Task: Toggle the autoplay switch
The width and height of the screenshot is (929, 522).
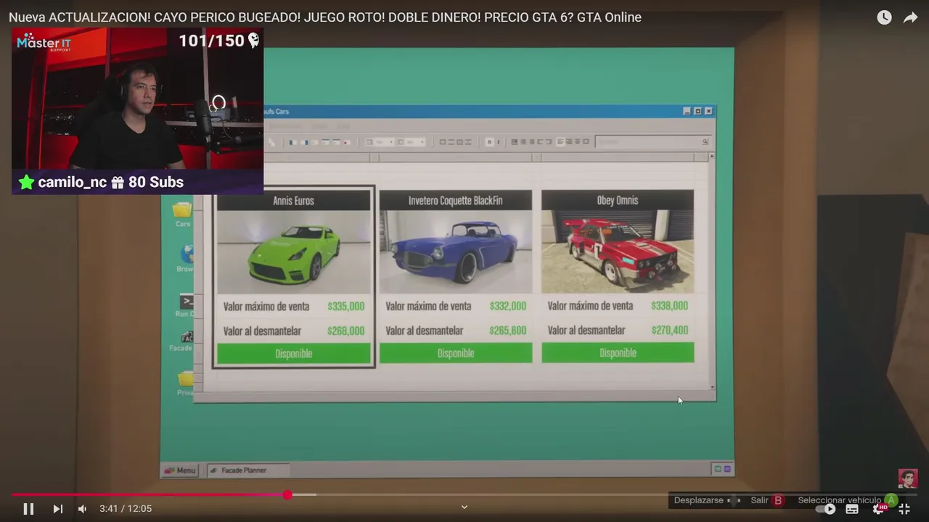Action: (x=826, y=509)
